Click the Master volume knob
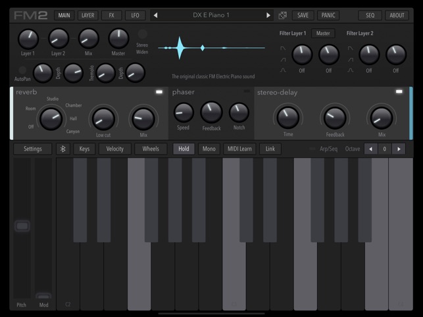 pos(118,39)
